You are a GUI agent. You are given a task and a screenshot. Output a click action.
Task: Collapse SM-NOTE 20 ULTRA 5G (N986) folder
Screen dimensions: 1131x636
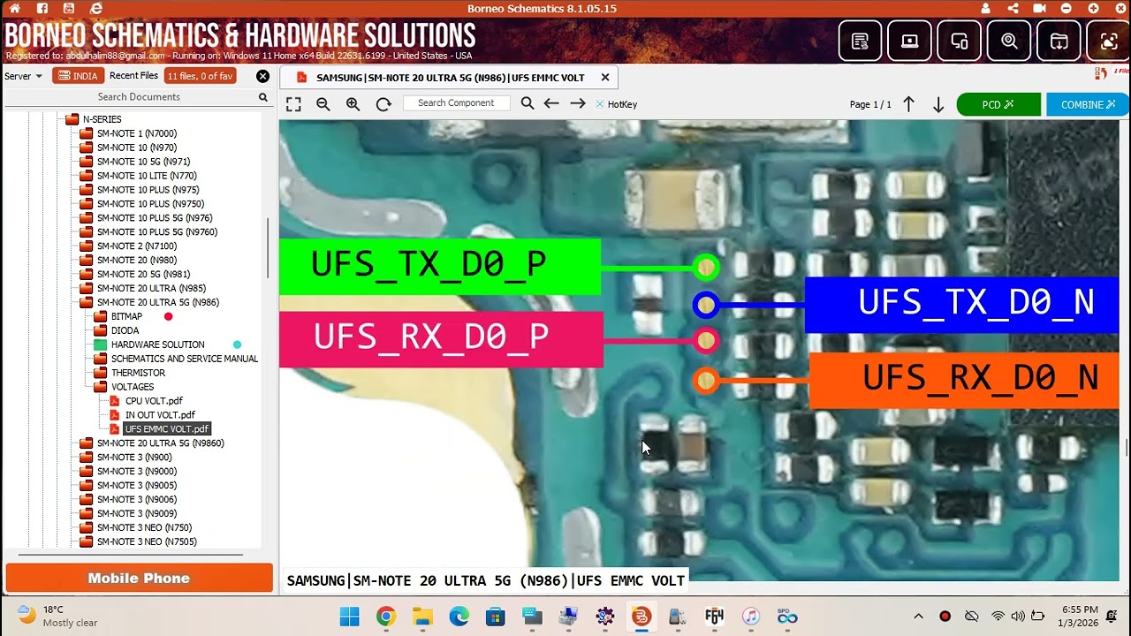87,302
